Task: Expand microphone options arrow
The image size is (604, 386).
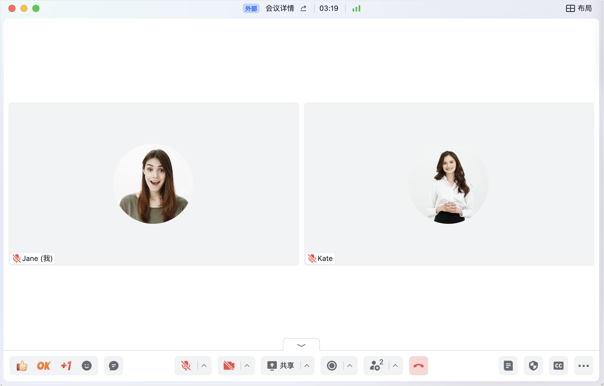Action: click(204, 366)
